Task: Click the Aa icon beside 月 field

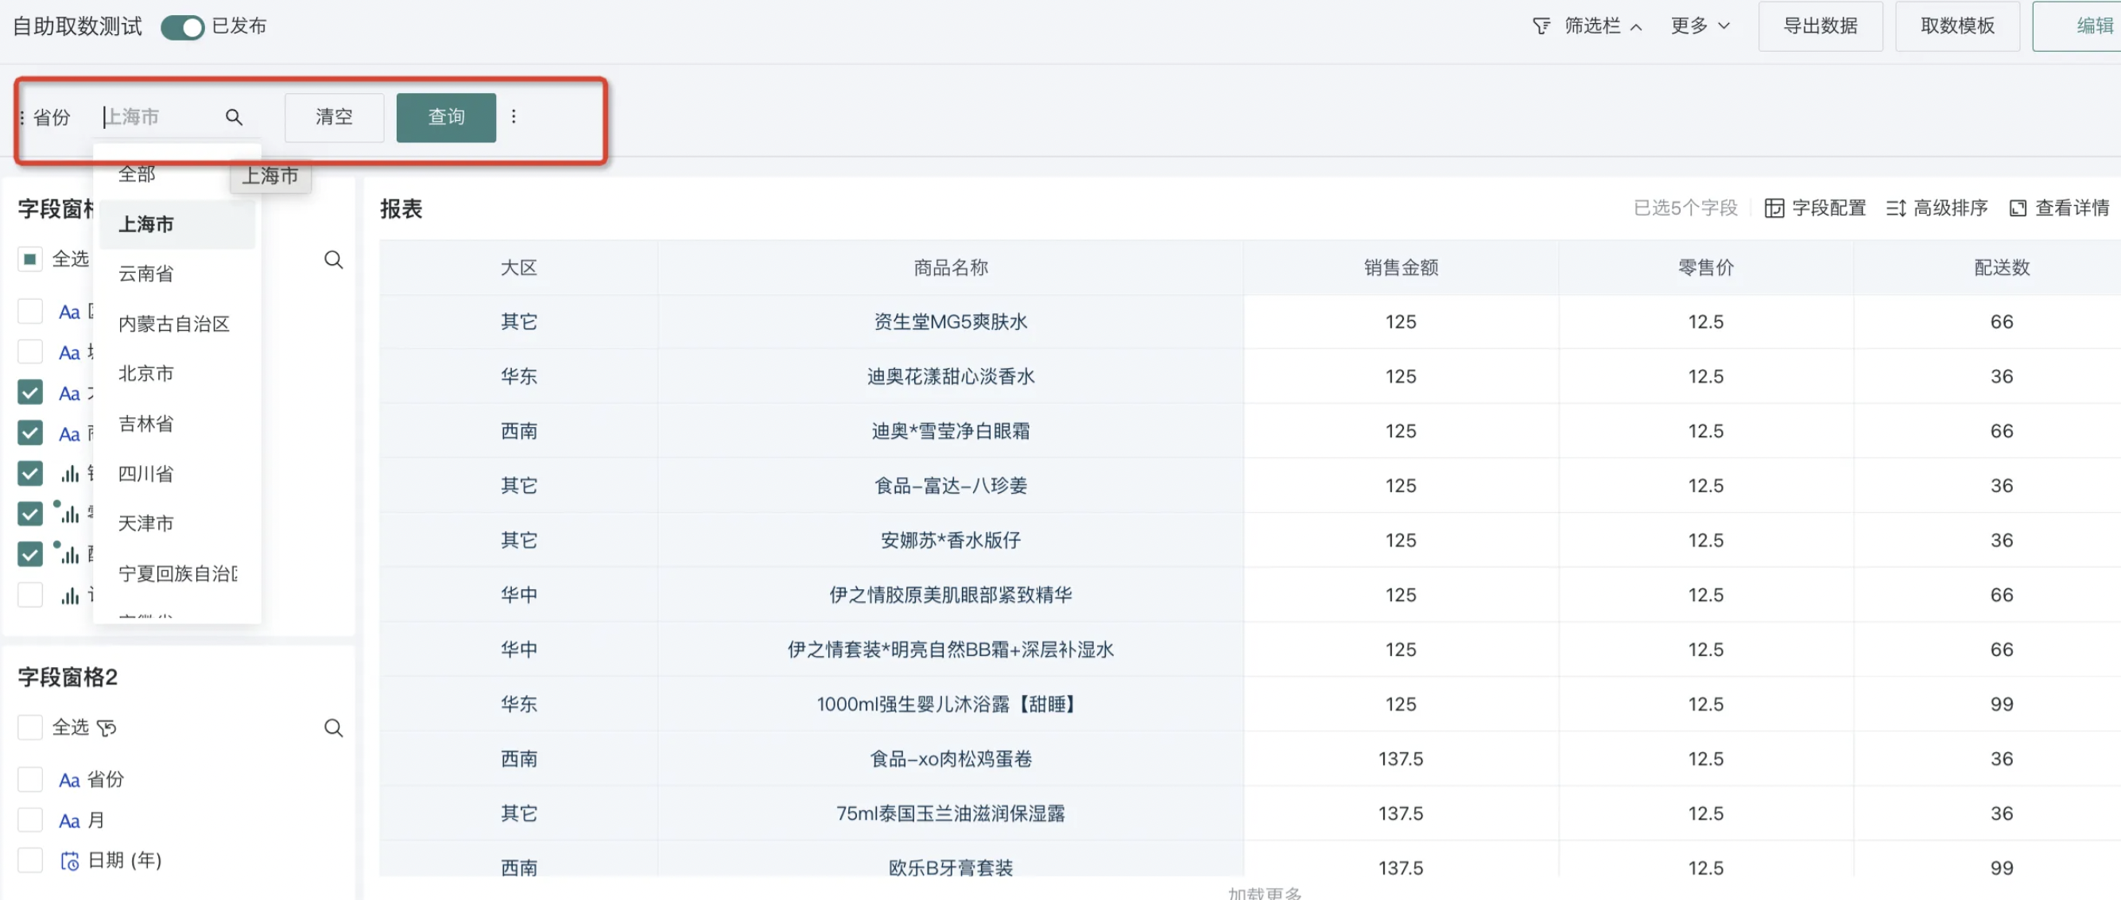Action: pyautogui.click(x=69, y=820)
